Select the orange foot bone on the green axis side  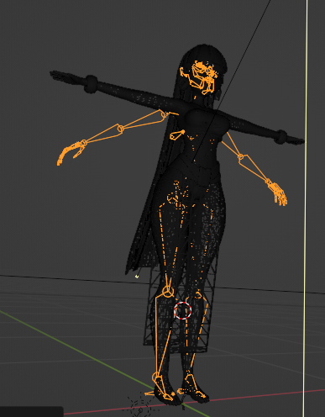(162, 388)
